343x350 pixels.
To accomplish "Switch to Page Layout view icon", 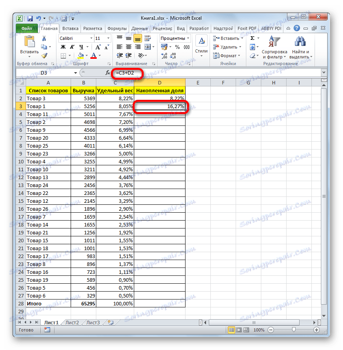I will coord(239,330).
